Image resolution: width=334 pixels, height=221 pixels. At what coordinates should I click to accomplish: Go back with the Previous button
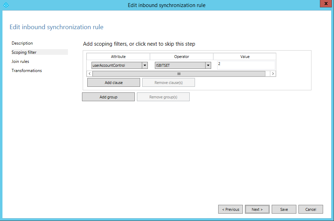coord(231,209)
